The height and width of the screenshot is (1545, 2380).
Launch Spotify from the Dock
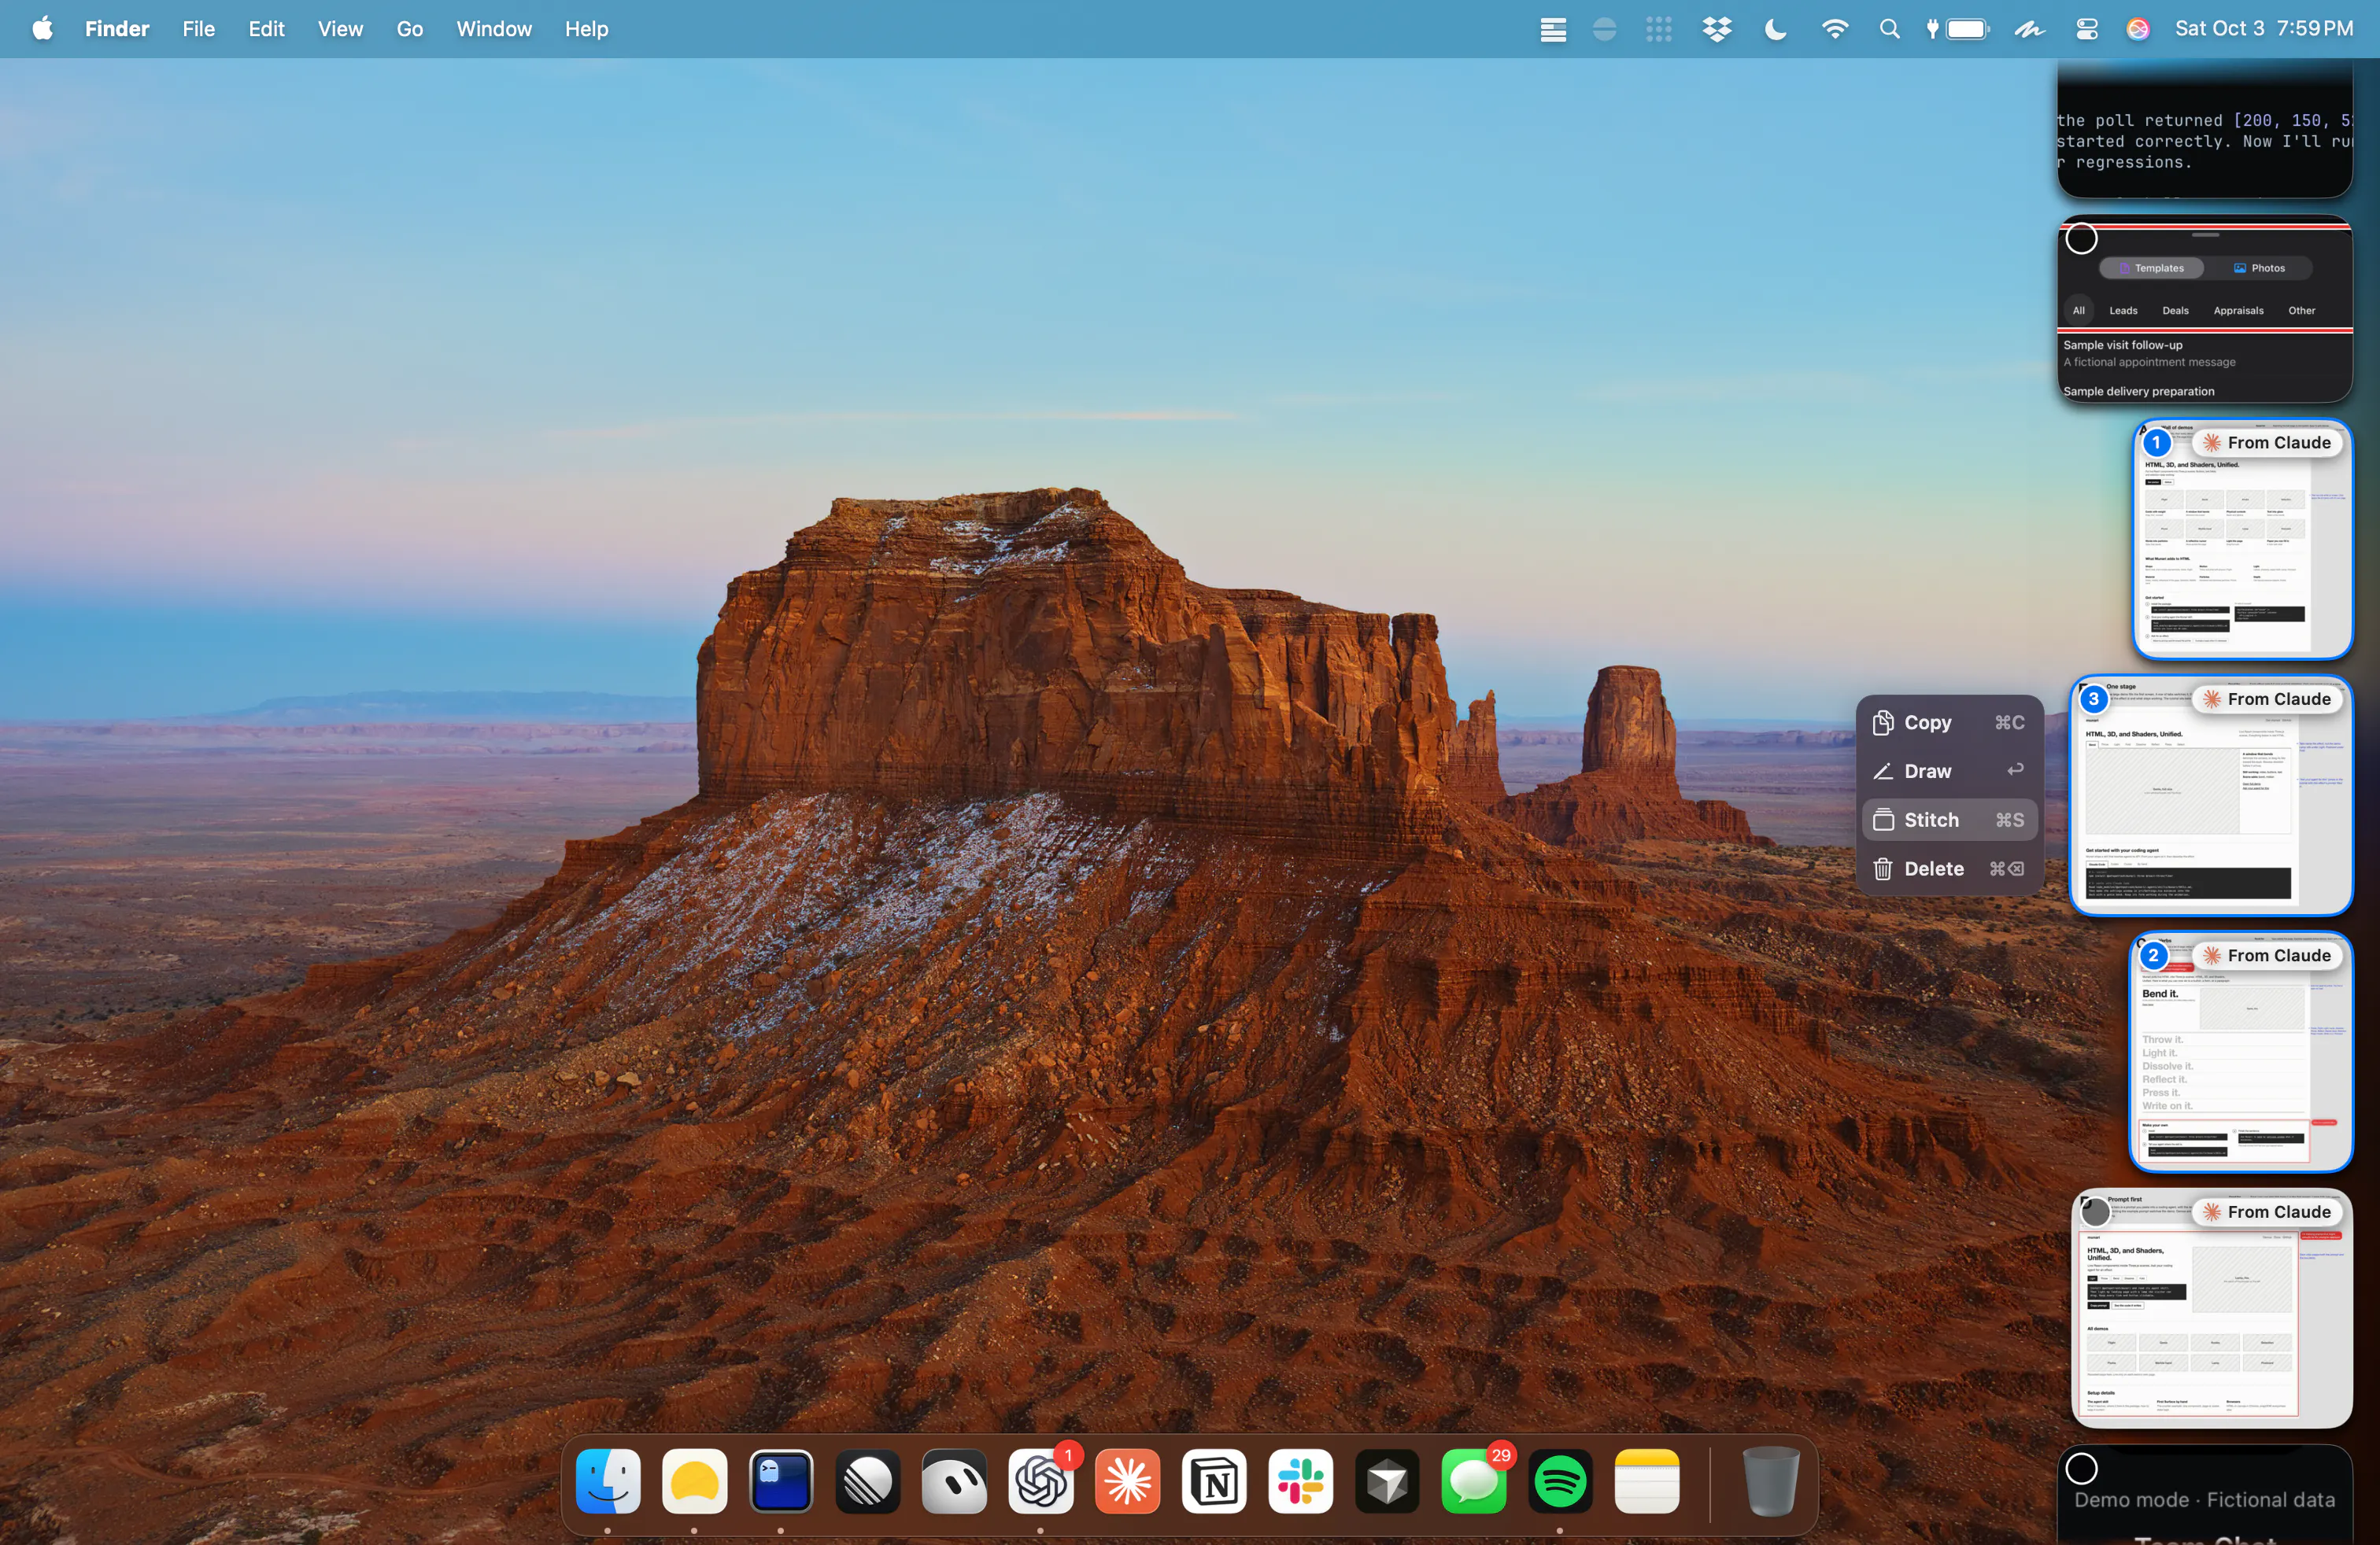pos(1560,1481)
